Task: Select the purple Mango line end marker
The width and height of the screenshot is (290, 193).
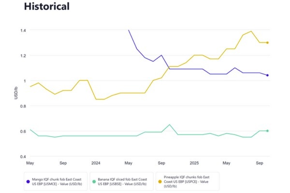Action: 268,75
